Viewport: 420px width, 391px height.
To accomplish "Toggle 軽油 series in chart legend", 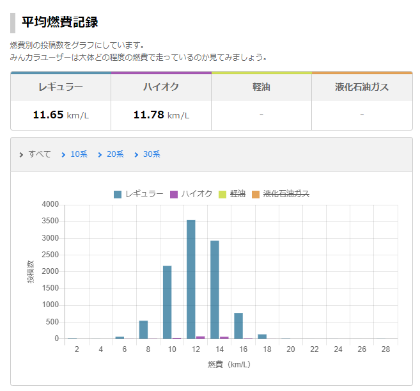I will click(232, 194).
